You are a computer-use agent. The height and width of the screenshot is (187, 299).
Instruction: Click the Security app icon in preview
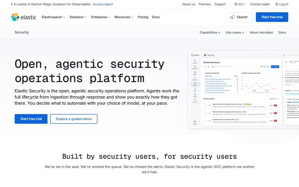pyautogui.click(x=205, y=55)
